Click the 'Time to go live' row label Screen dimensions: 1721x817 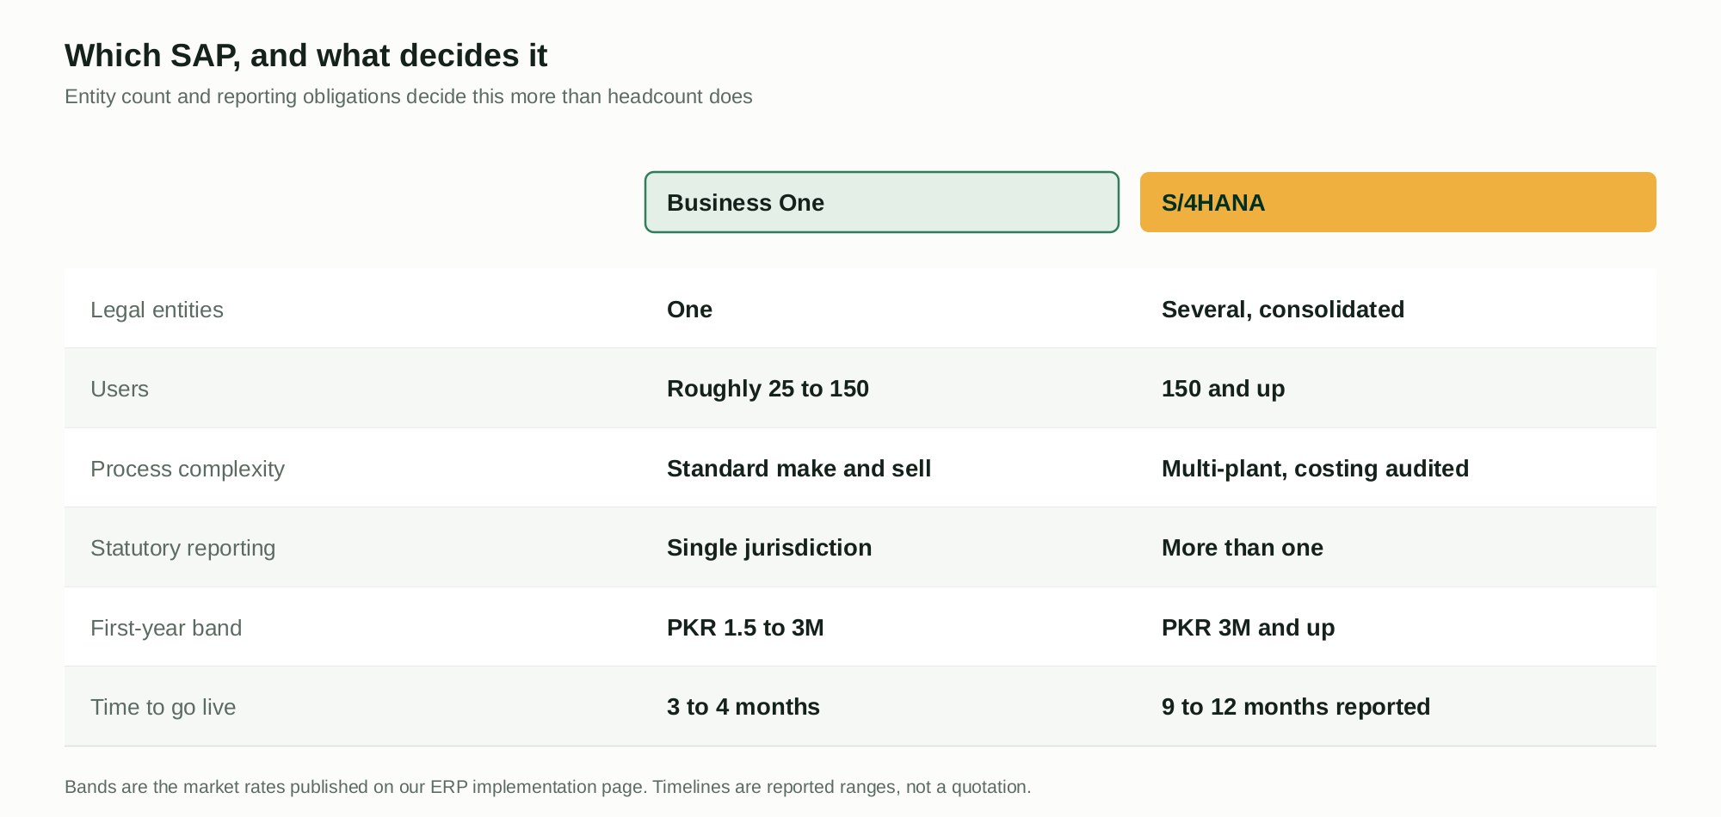coord(163,707)
